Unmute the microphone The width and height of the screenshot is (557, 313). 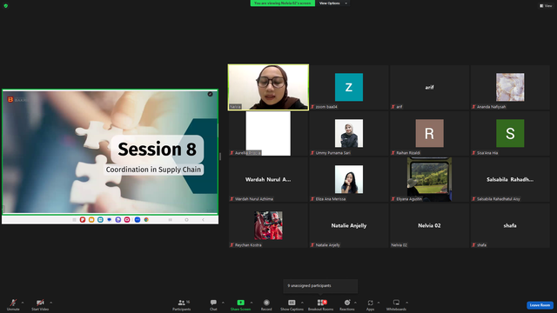coord(13,304)
